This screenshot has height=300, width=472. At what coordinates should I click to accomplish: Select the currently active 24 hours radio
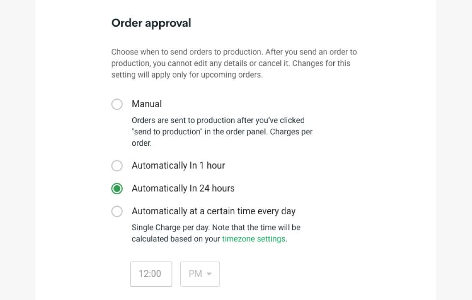(117, 188)
